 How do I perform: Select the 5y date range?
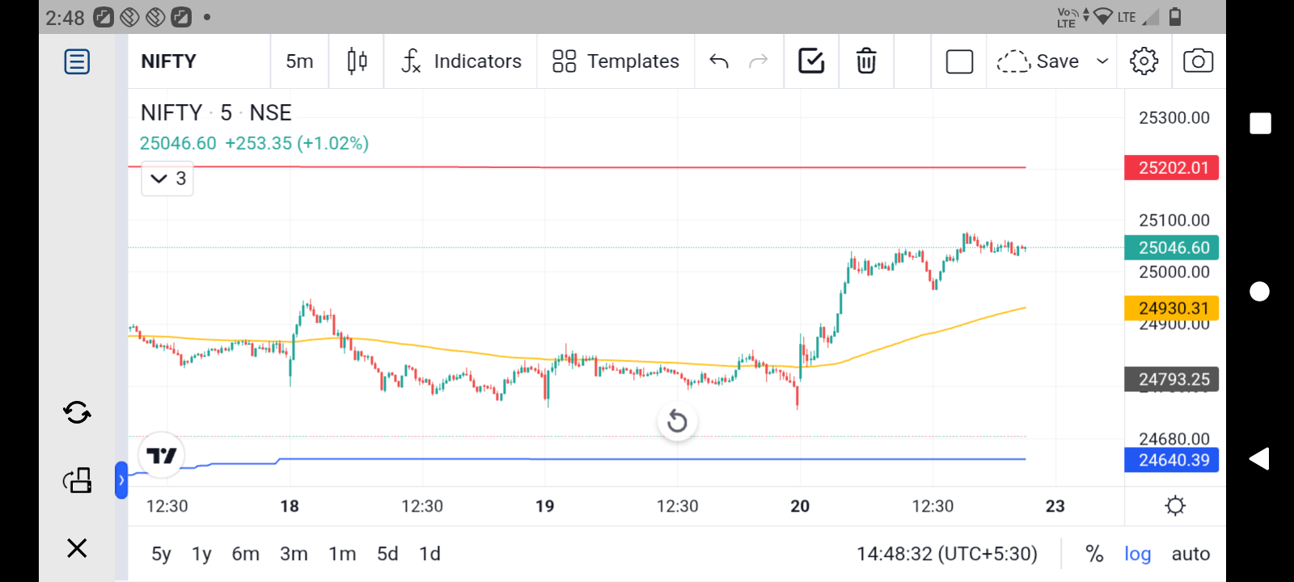[x=161, y=554]
